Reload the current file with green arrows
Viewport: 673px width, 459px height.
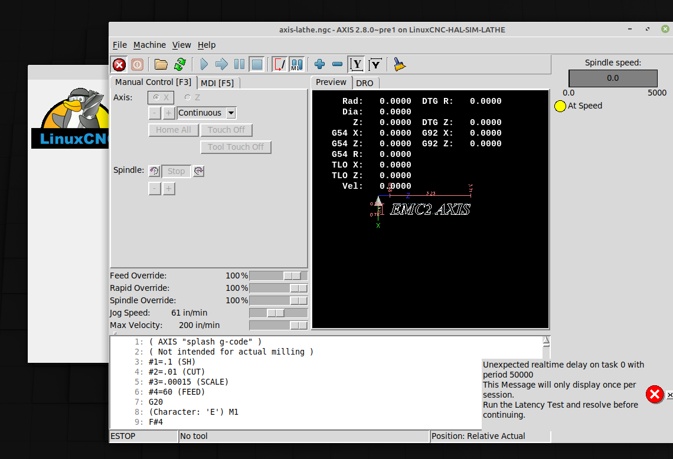pos(180,64)
